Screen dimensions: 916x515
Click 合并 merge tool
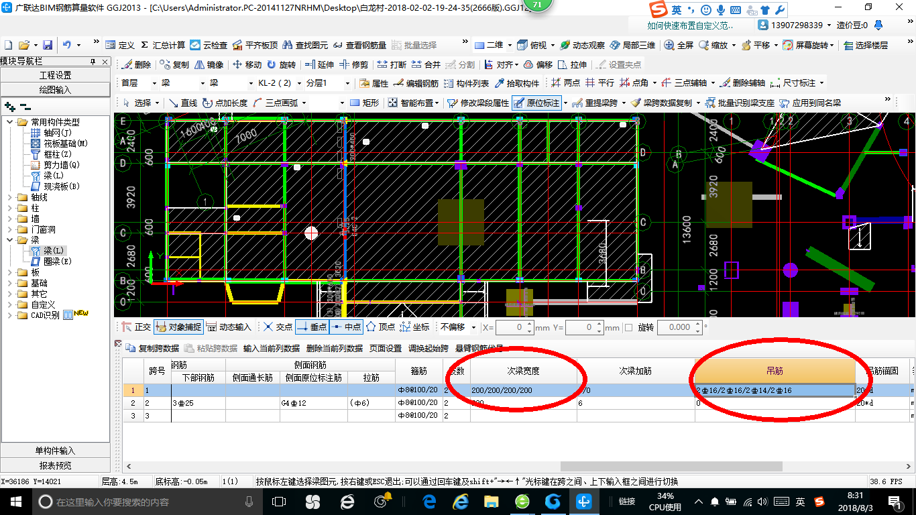click(x=426, y=64)
